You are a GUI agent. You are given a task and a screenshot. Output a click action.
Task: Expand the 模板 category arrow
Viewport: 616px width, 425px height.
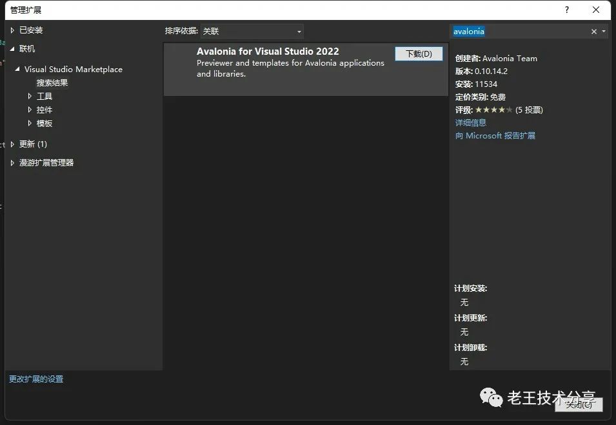pos(30,123)
